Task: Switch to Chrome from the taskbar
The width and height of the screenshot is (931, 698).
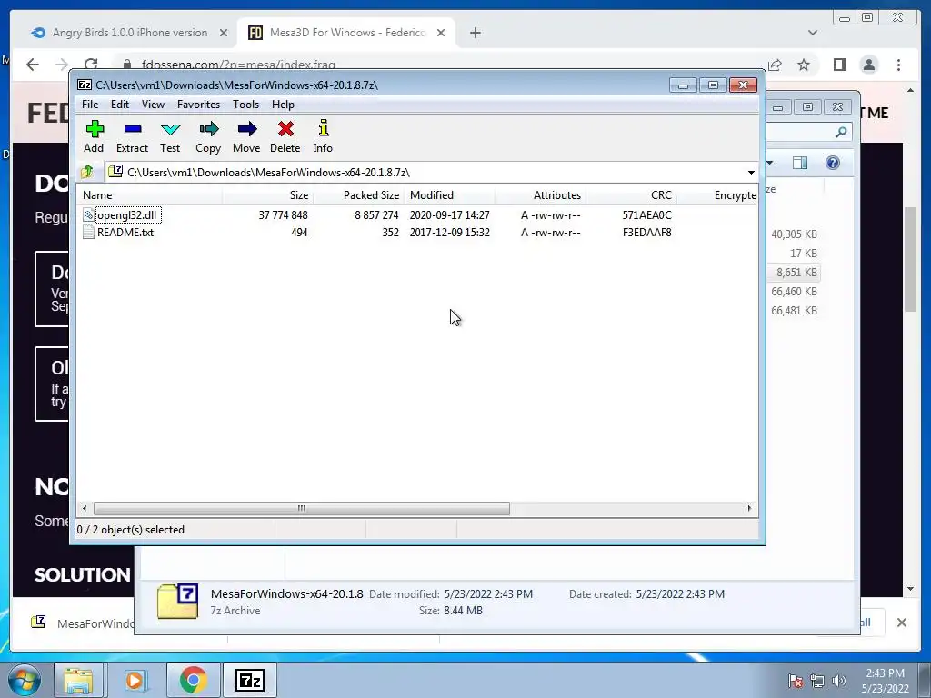Action: tap(193, 680)
